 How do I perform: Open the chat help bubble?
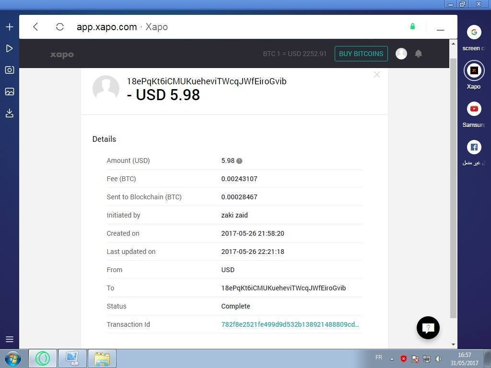[428, 328]
